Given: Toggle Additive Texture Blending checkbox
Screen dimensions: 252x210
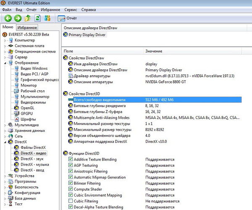Looking at the screenshot, I should coord(71,159).
